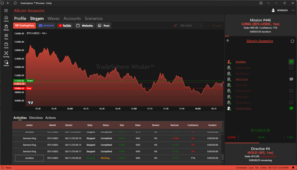Toggle the TradingView stream source
297x170 pixels.
coord(24,26)
